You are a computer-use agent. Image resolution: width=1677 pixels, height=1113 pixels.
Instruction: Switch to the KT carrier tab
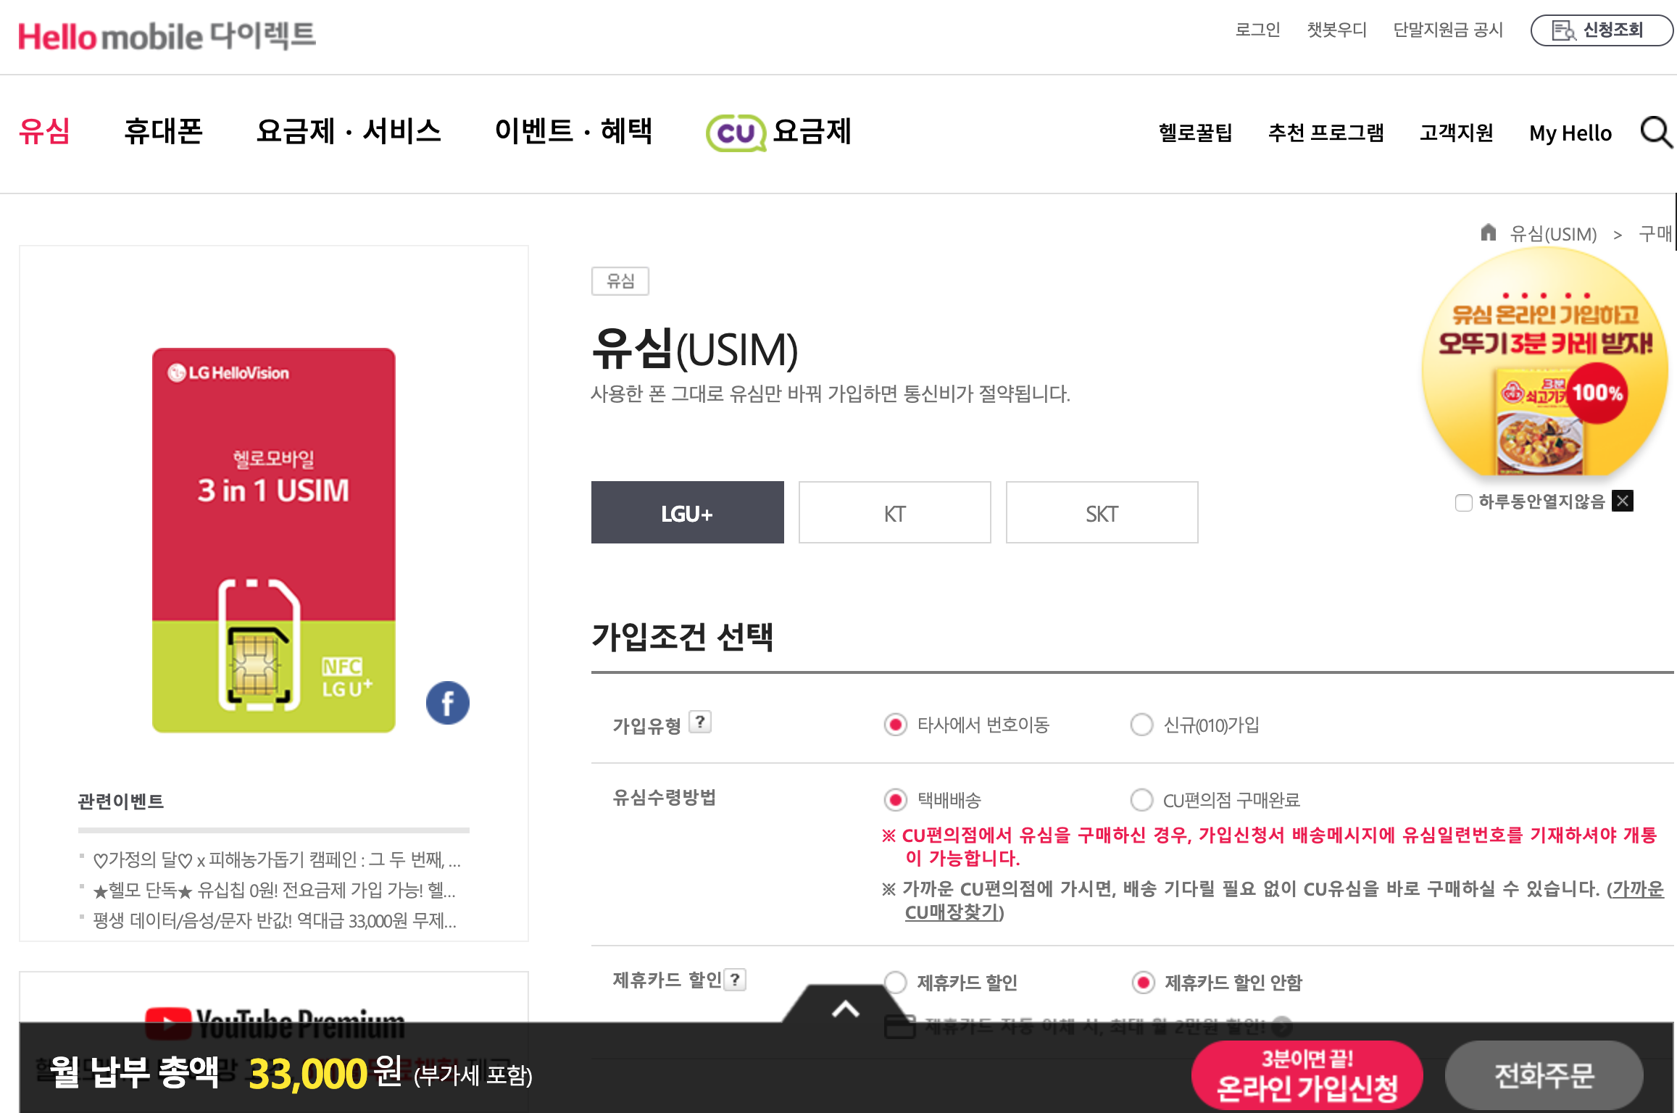pyautogui.click(x=894, y=513)
